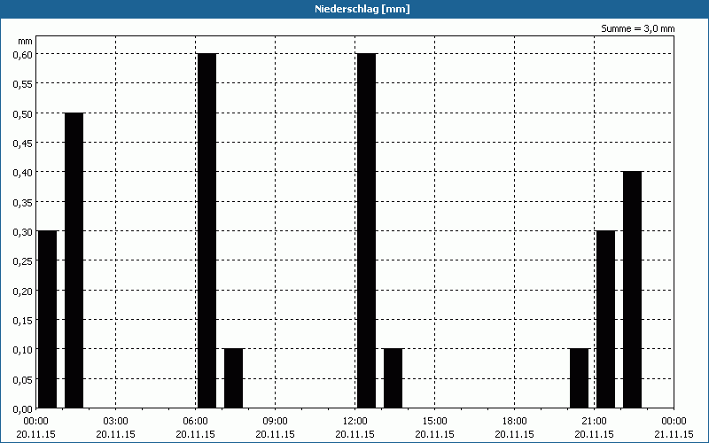Viewport: 709px width, 443px height.
Task: Click the 0,60 y-axis value
Action: pos(23,54)
